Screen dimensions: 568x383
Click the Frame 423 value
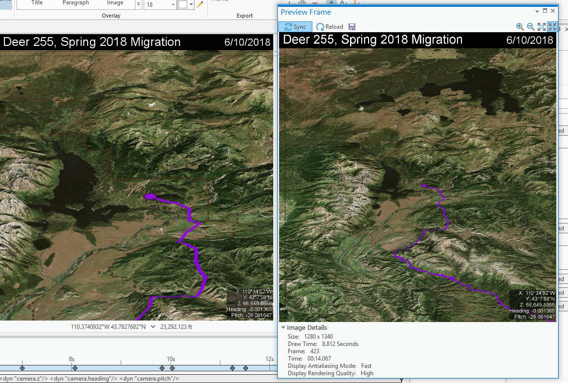[x=315, y=351]
